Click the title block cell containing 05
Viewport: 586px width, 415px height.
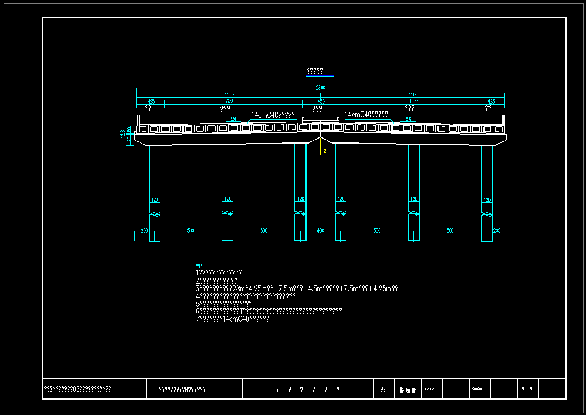tap(78, 390)
